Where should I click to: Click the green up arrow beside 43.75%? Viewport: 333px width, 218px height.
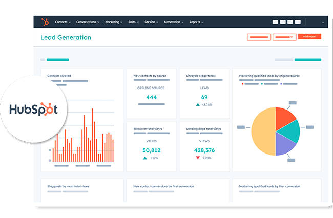198,105
